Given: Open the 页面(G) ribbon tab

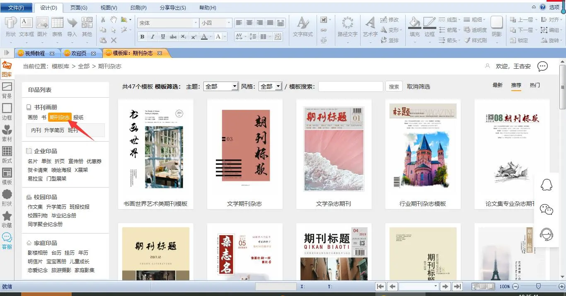Looking at the screenshot, I should coord(79,7).
